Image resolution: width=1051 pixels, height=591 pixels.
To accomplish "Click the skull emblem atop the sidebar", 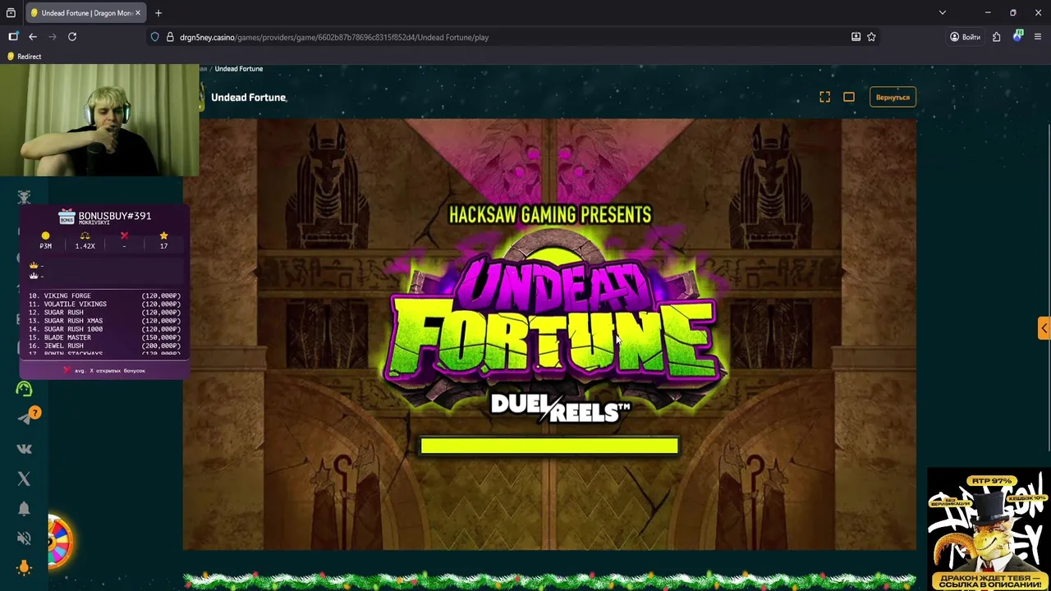I will [x=24, y=197].
